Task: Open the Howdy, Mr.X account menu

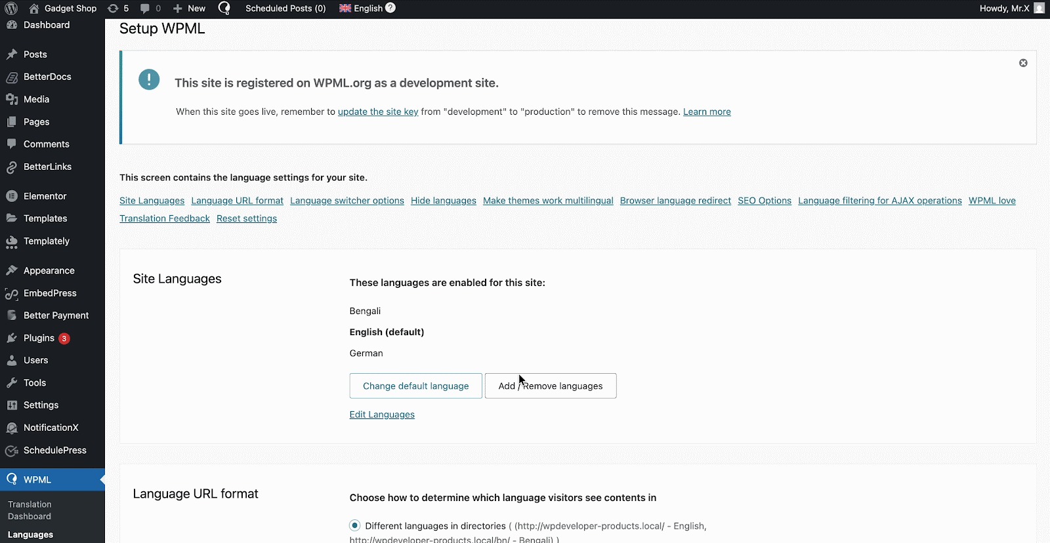Action: [x=1004, y=9]
